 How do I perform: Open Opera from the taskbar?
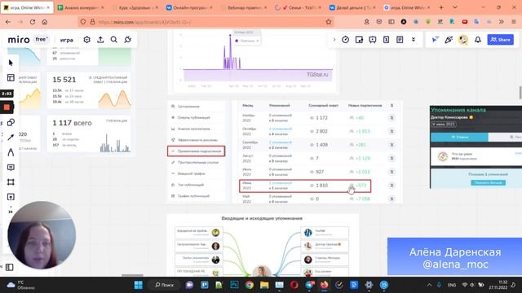(294, 285)
